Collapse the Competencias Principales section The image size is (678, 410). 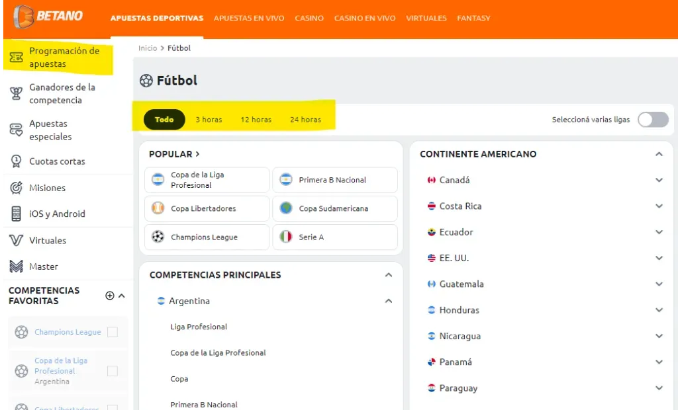pyautogui.click(x=389, y=275)
